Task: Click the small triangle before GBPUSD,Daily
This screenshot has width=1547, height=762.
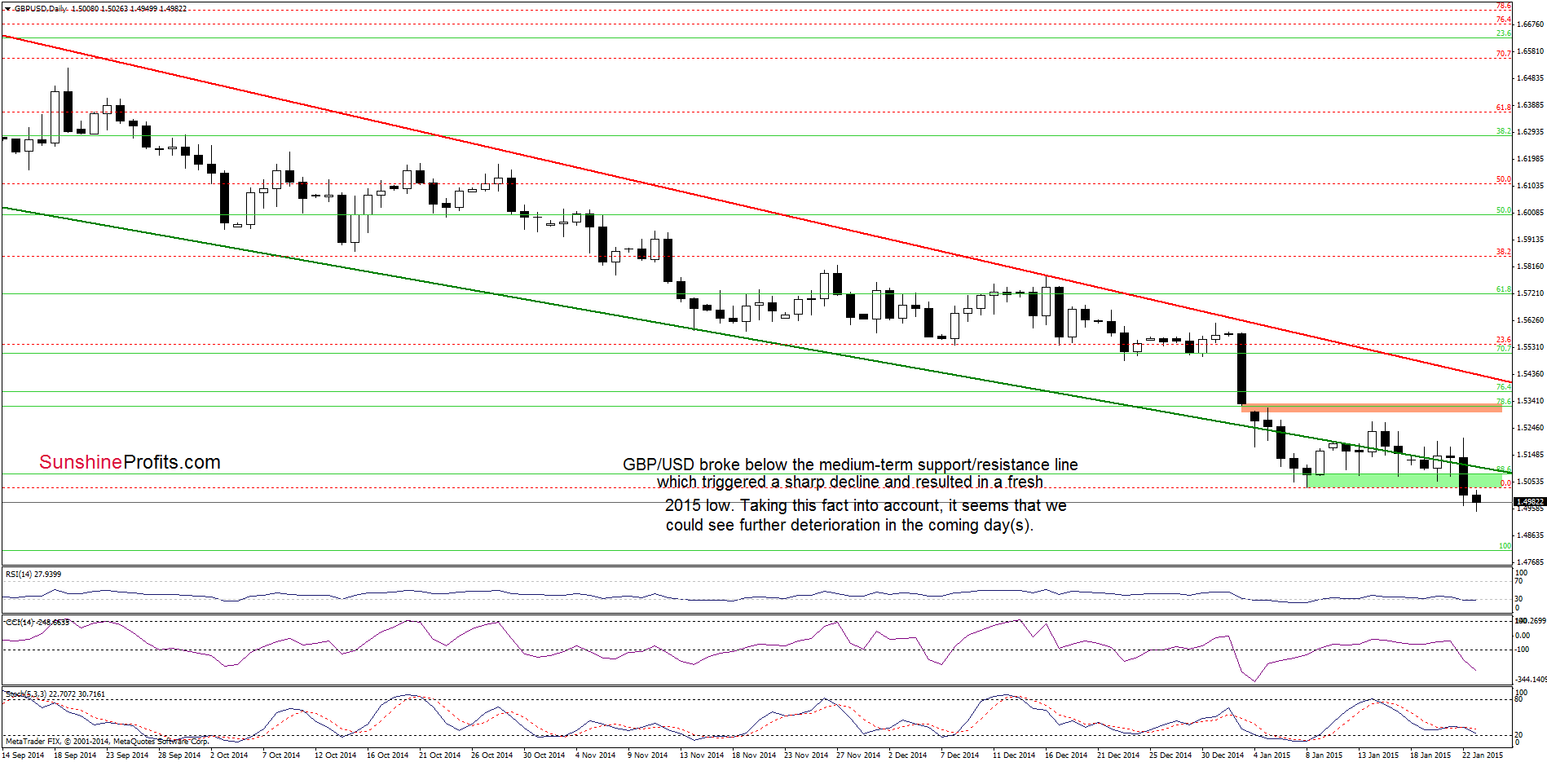Action: point(7,9)
